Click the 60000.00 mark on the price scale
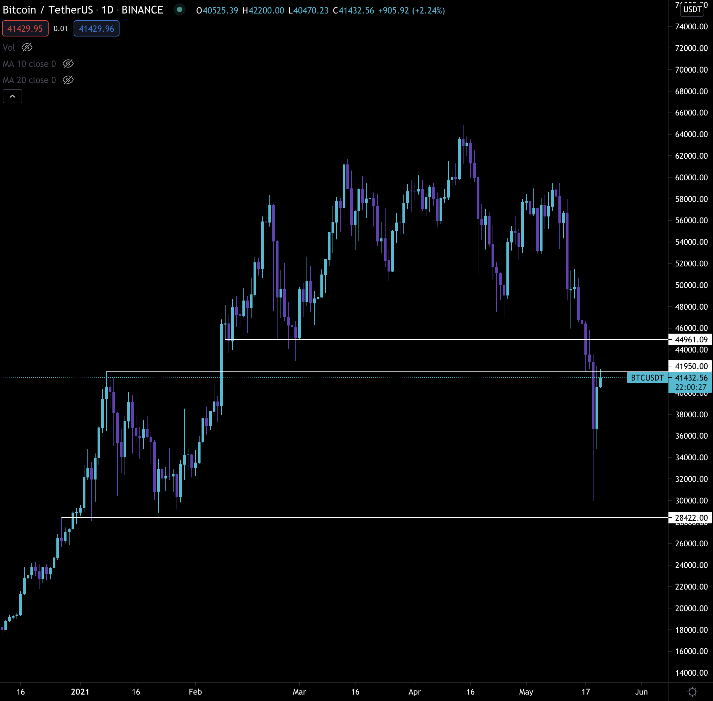Image resolution: width=713 pixels, height=701 pixels. (x=691, y=178)
